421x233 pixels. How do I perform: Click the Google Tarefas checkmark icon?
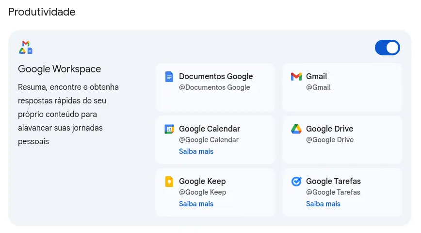(x=296, y=182)
